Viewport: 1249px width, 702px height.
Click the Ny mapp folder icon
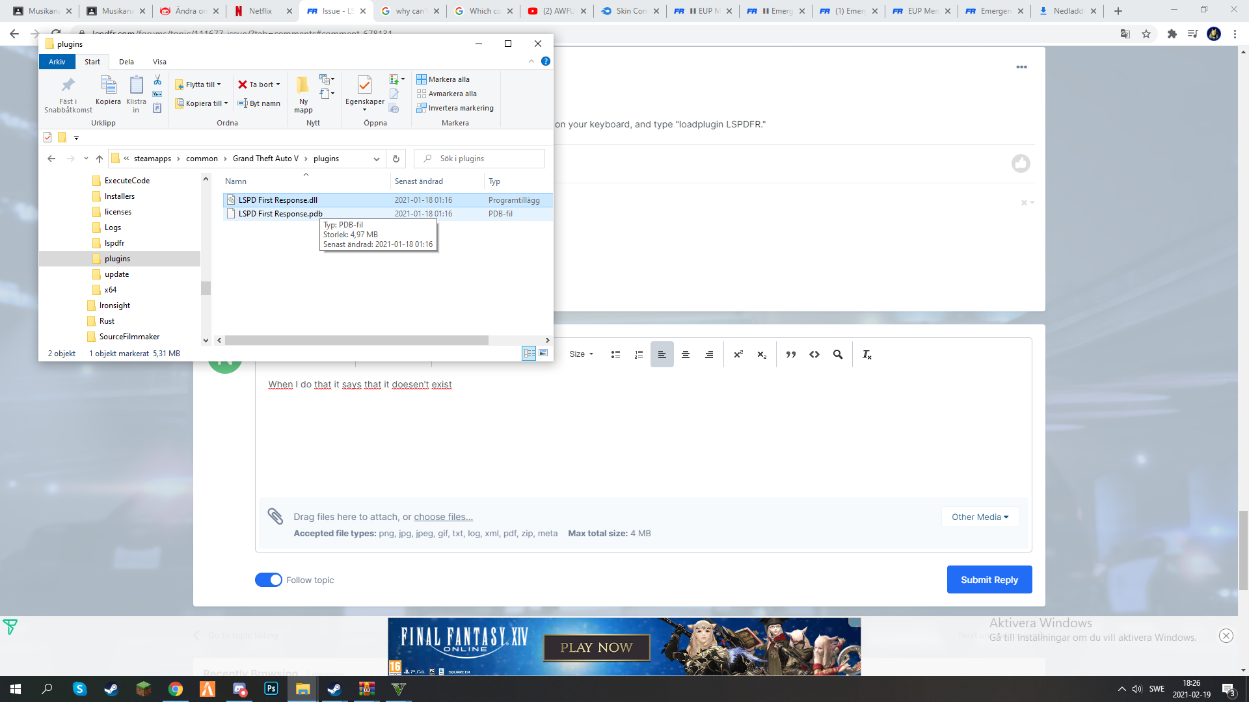303,85
